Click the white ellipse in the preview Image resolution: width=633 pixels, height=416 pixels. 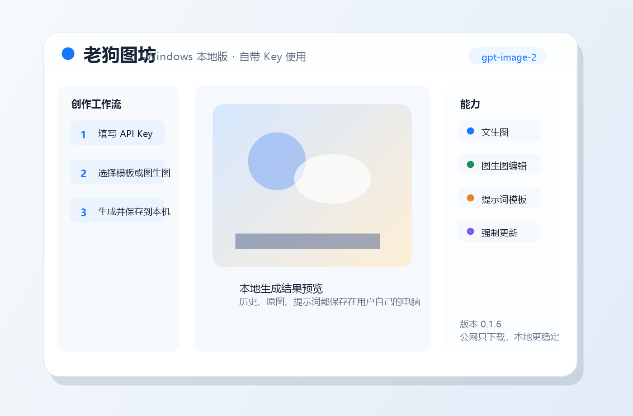click(332, 179)
